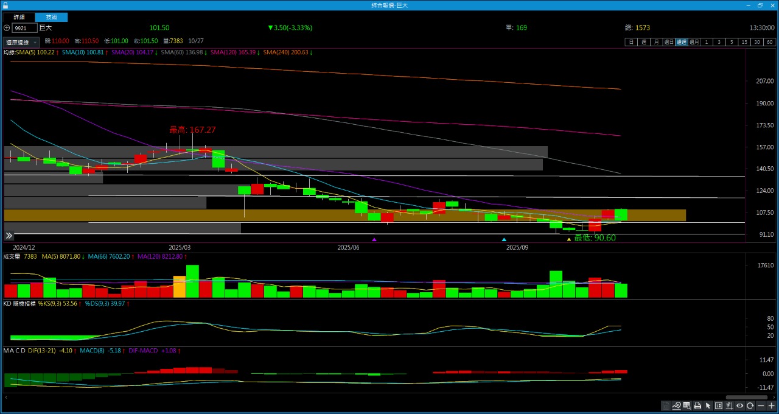Open the 還原週線 dropdown
779x414 pixels.
tap(21, 43)
